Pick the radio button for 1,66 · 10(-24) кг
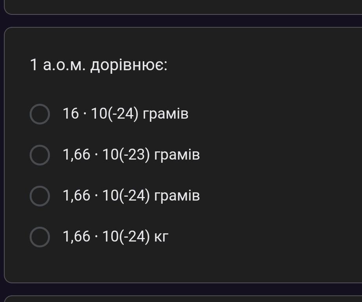This screenshot has width=362, height=302. click(40, 237)
